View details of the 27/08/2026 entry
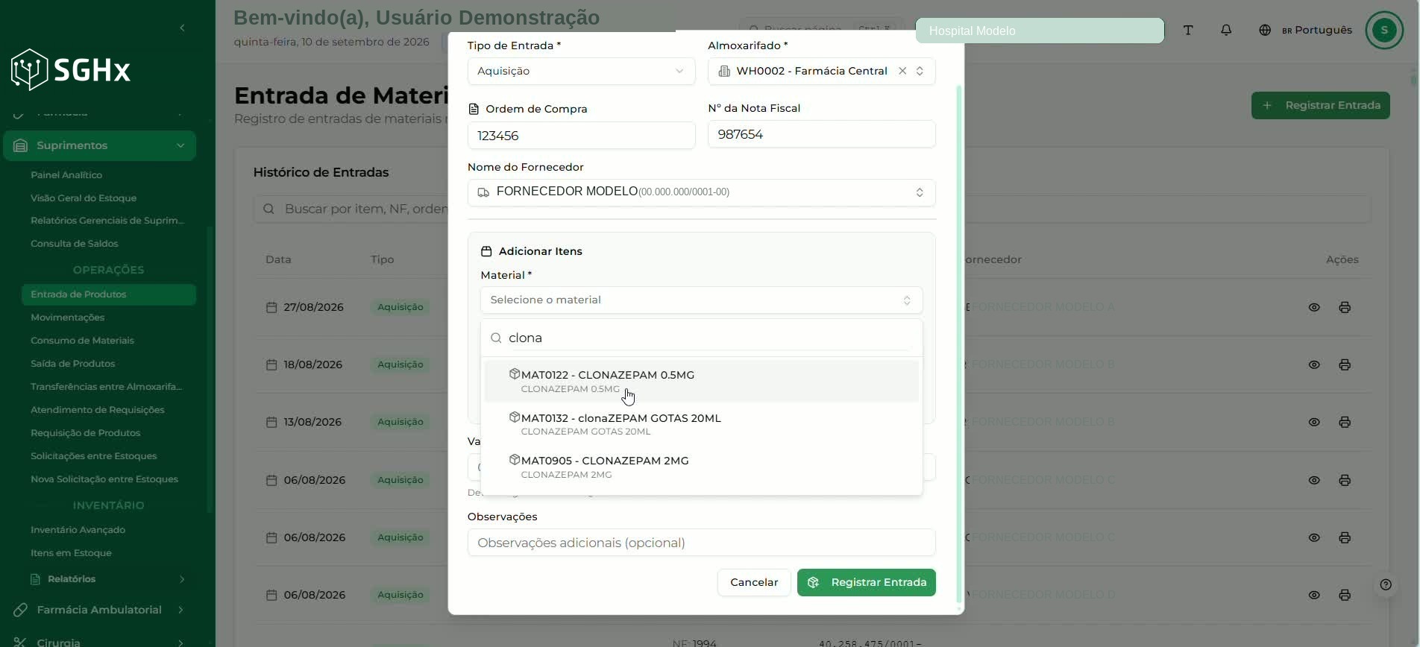This screenshot has width=1420, height=647. [x=1314, y=307]
